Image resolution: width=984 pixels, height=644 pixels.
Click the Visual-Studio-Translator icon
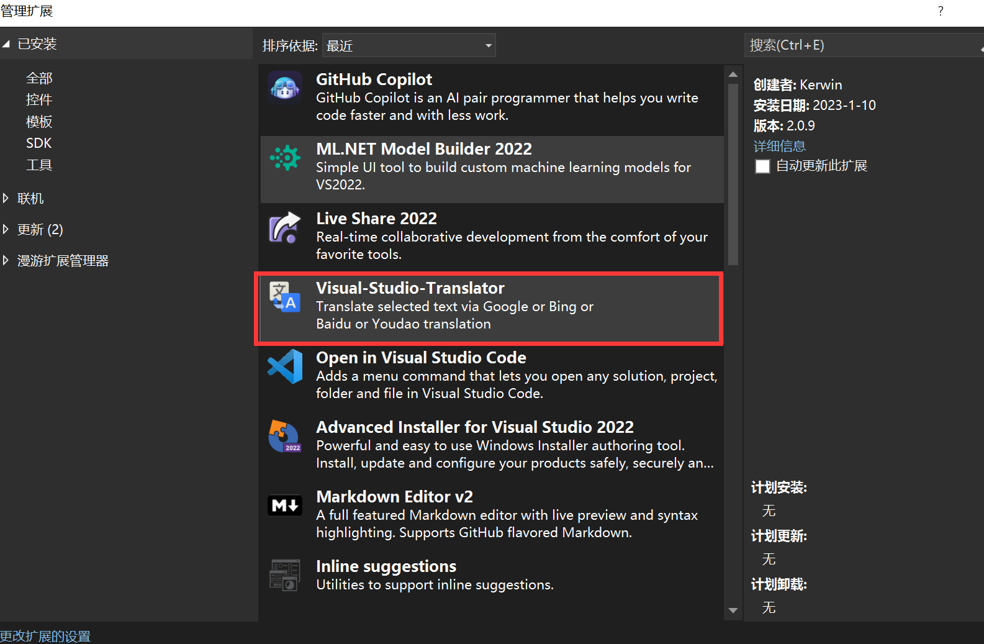pos(285,296)
